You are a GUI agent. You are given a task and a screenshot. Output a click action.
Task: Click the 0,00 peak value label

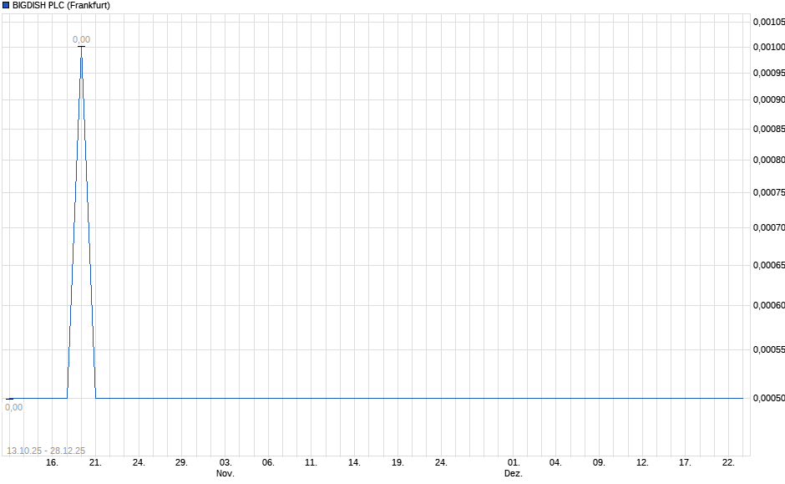point(81,38)
